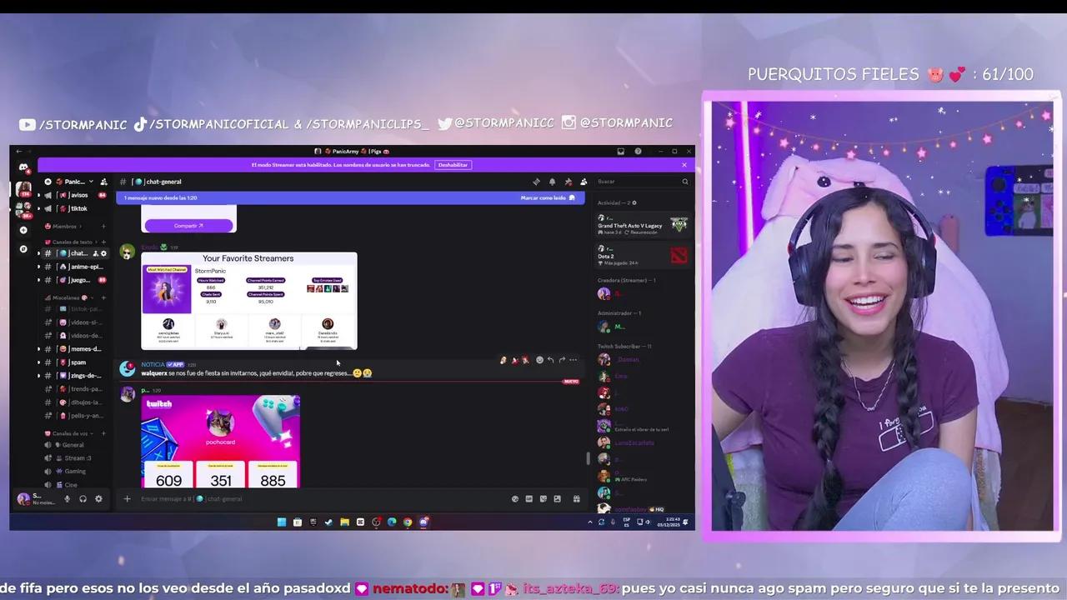The width and height of the screenshot is (1067, 600).
Task: Select the juego channel
Action: click(75, 280)
